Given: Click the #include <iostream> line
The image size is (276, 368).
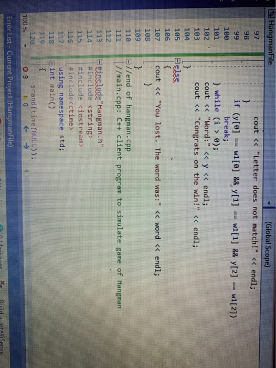Looking at the screenshot, I should tap(80, 107).
